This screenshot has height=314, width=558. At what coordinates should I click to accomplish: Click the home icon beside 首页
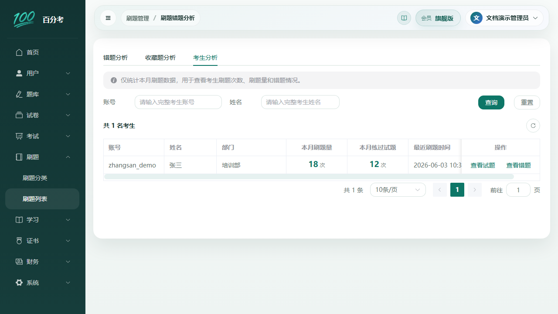(x=19, y=52)
